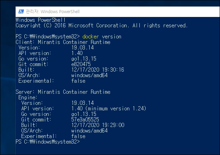The width and height of the screenshot is (220, 155).
Task: Click the Client Built time 19:30:16
Action: pyautogui.click(x=113, y=70)
